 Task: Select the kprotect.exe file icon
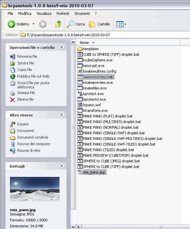80,94
